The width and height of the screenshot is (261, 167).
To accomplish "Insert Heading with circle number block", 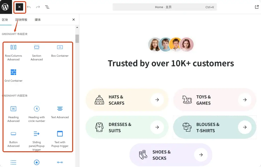I will [37, 114].
